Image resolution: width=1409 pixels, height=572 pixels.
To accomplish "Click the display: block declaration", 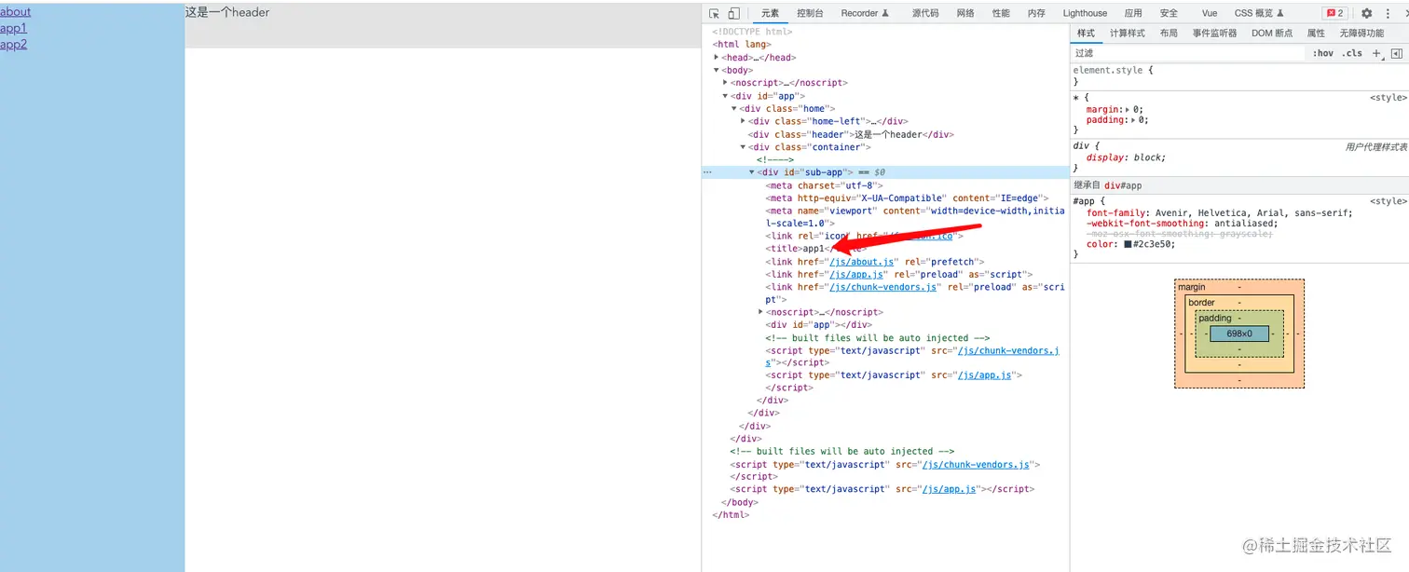I will pyautogui.click(x=1126, y=157).
